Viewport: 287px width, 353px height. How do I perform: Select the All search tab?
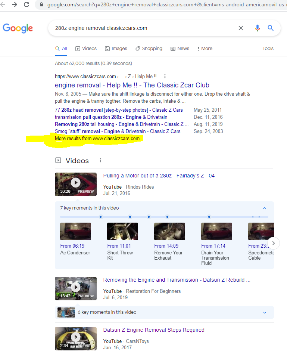coord(61,49)
